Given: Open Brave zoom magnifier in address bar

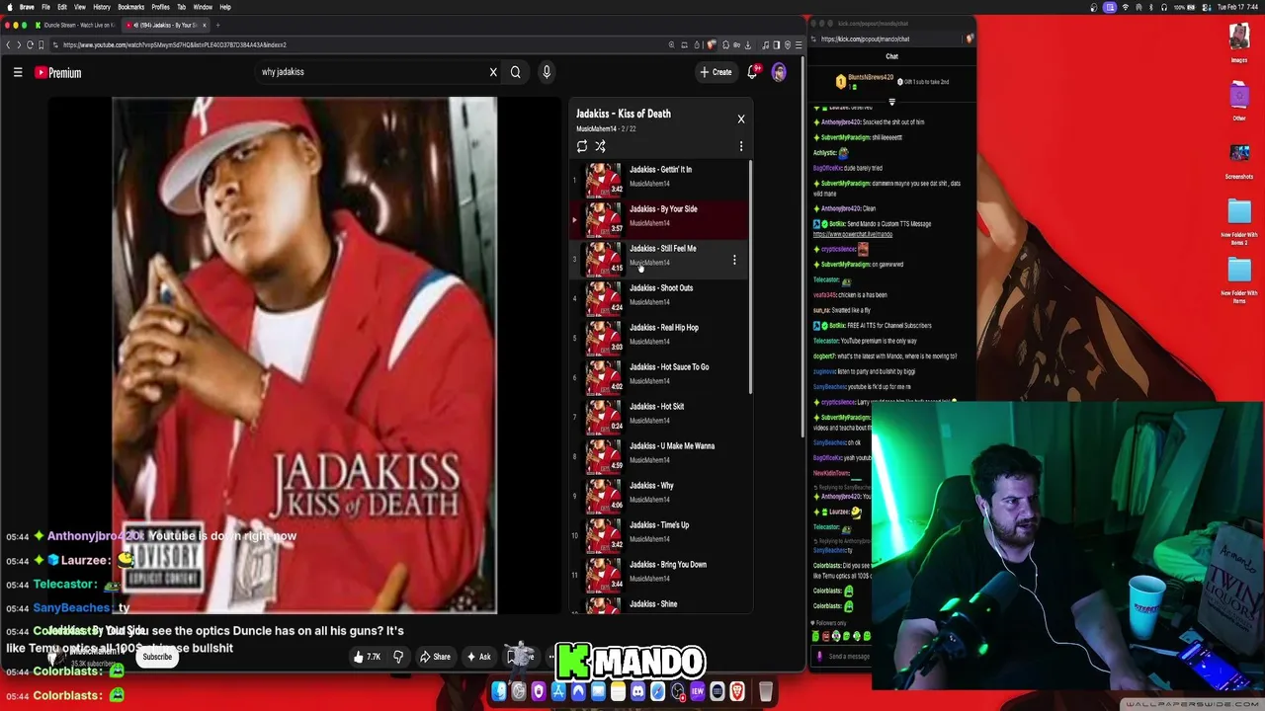Looking at the screenshot, I should [x=671, y=44].
